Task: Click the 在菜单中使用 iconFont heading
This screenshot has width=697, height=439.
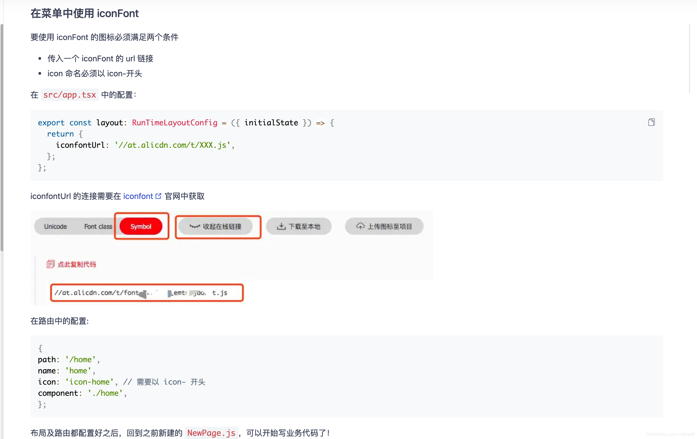Action: [x=84, y=14]
